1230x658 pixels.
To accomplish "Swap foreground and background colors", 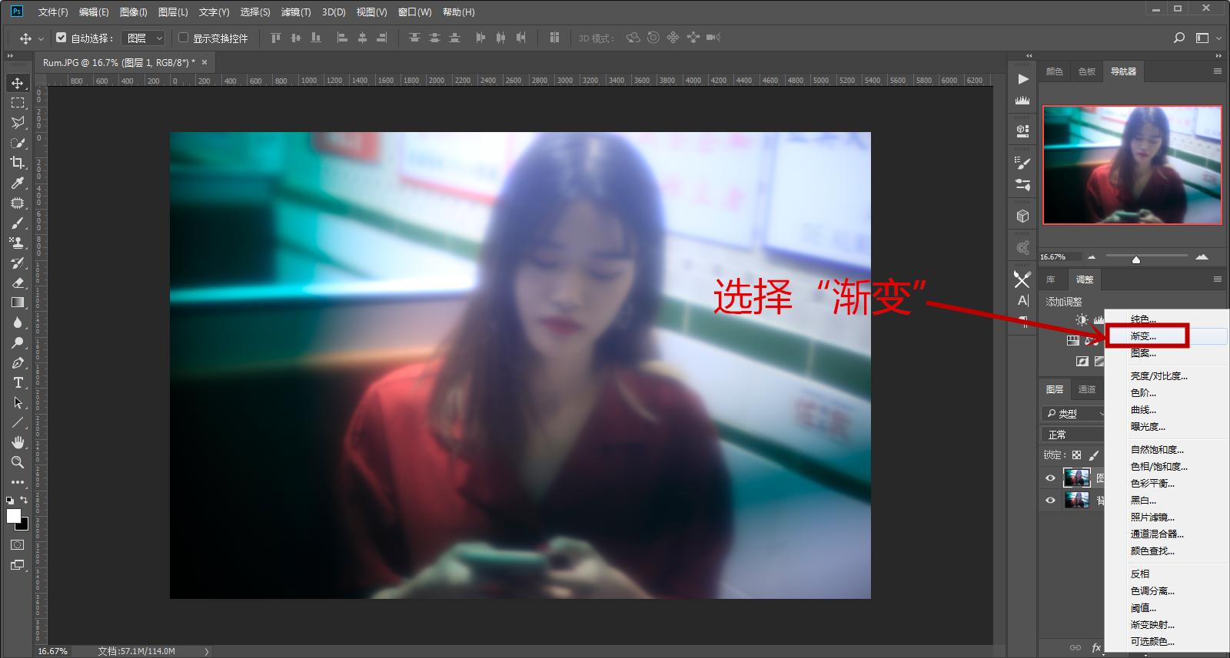I will point(25,500).
